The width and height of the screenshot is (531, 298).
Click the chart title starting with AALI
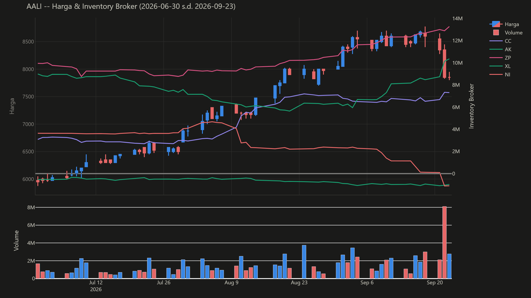point(131,6)
